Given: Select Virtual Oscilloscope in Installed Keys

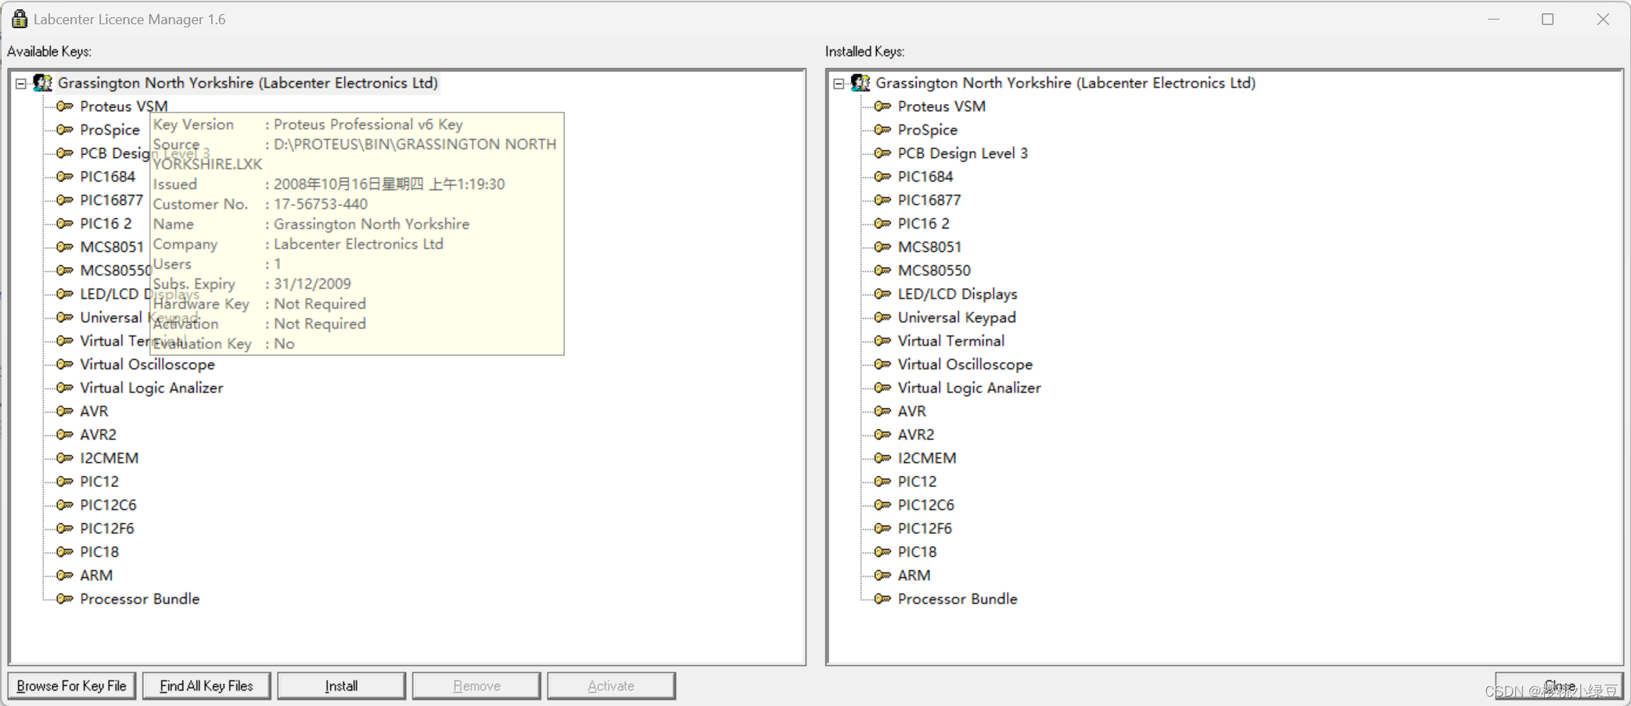Looking at the screenshot, I should pos(965,364).
